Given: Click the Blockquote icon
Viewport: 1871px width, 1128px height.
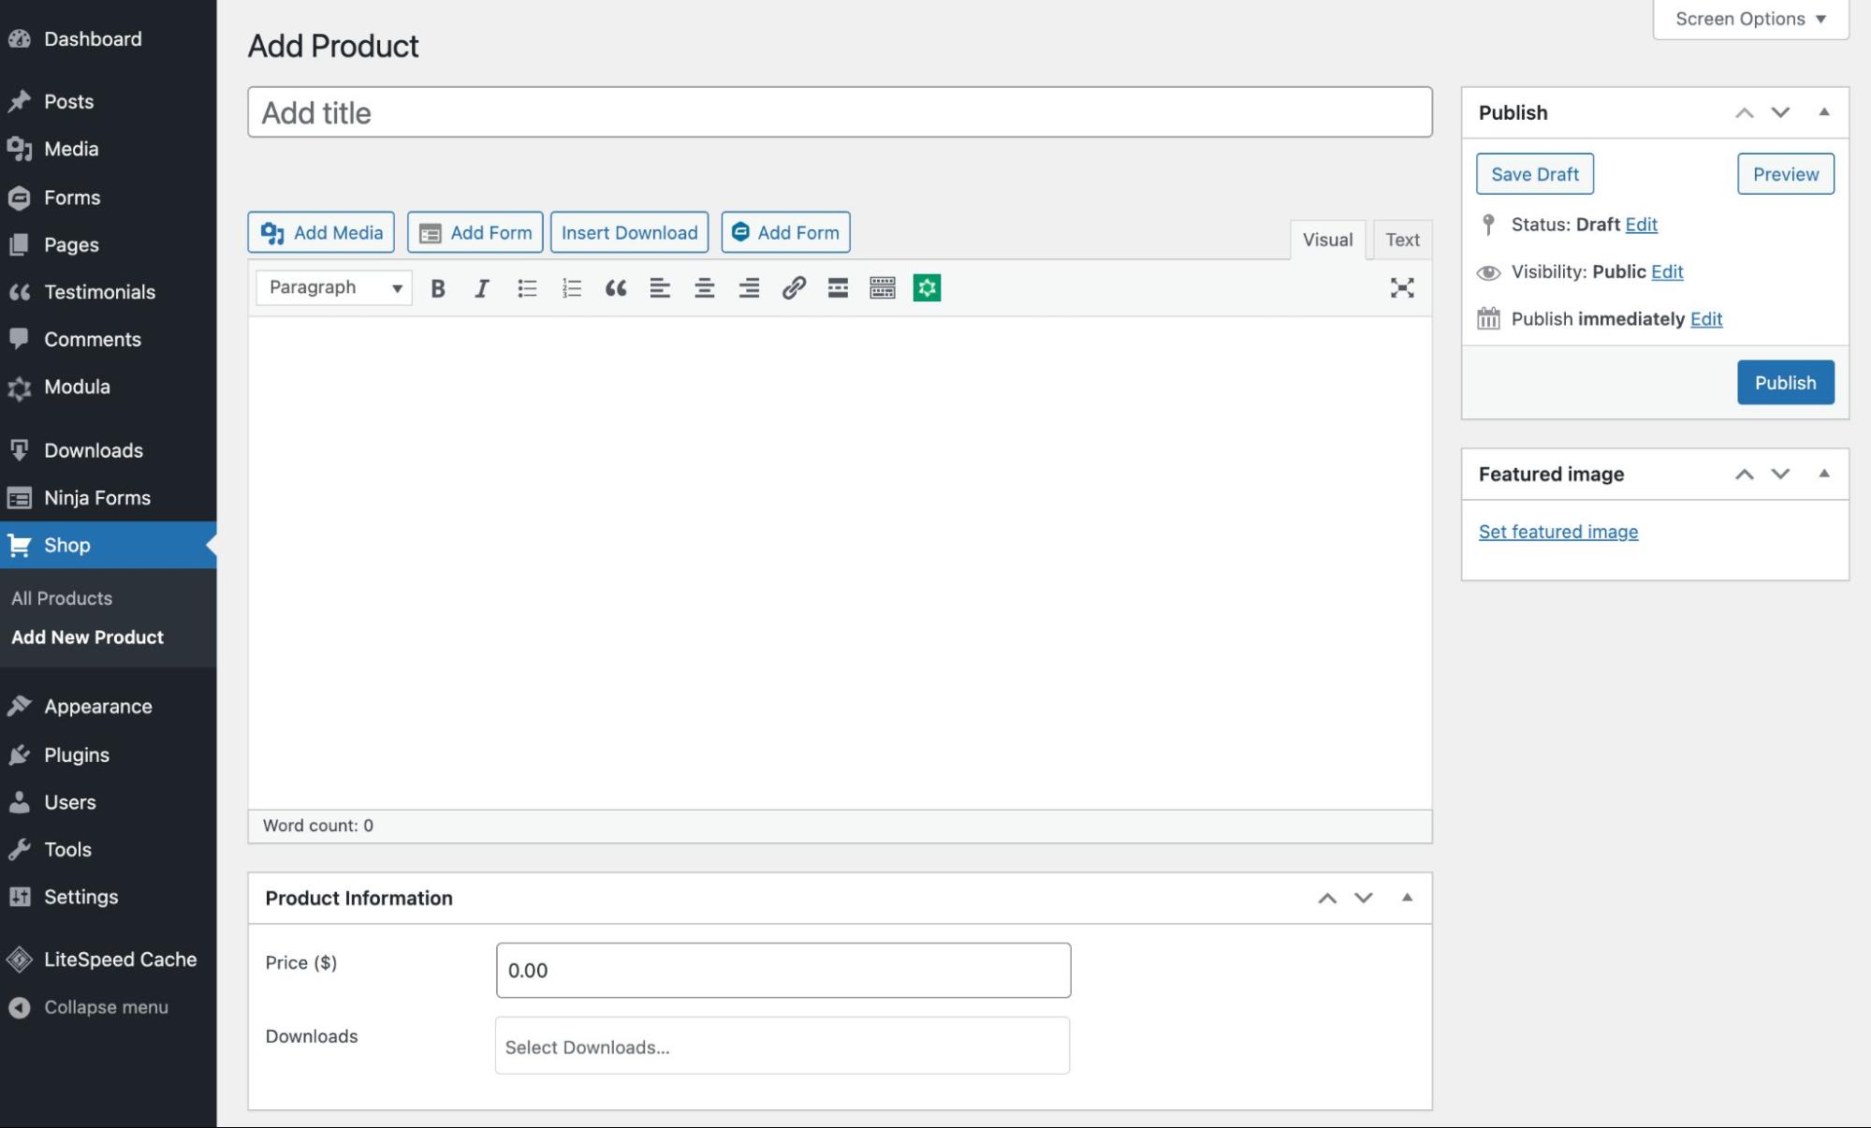Looking at the screenshot, I should (616, 286).
